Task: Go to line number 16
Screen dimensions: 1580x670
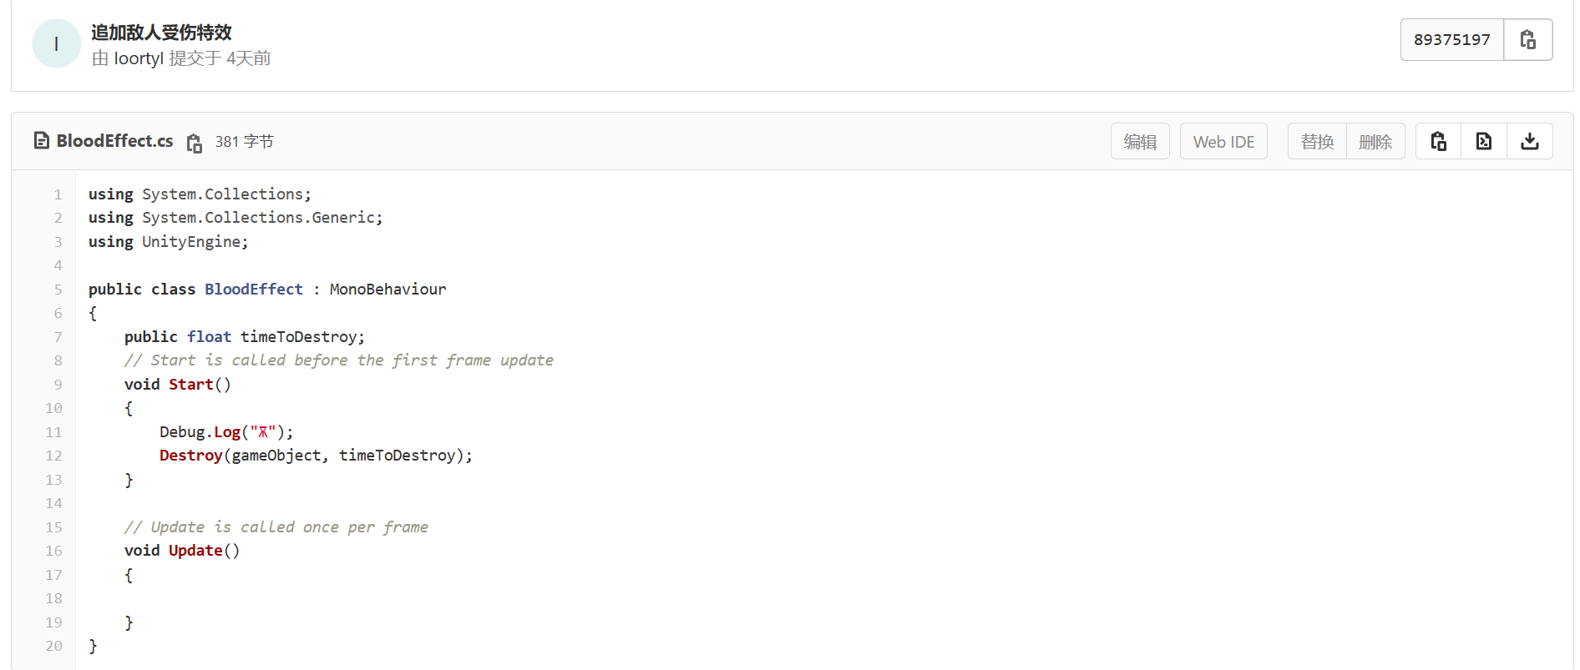Action: (x=53, y=551)
